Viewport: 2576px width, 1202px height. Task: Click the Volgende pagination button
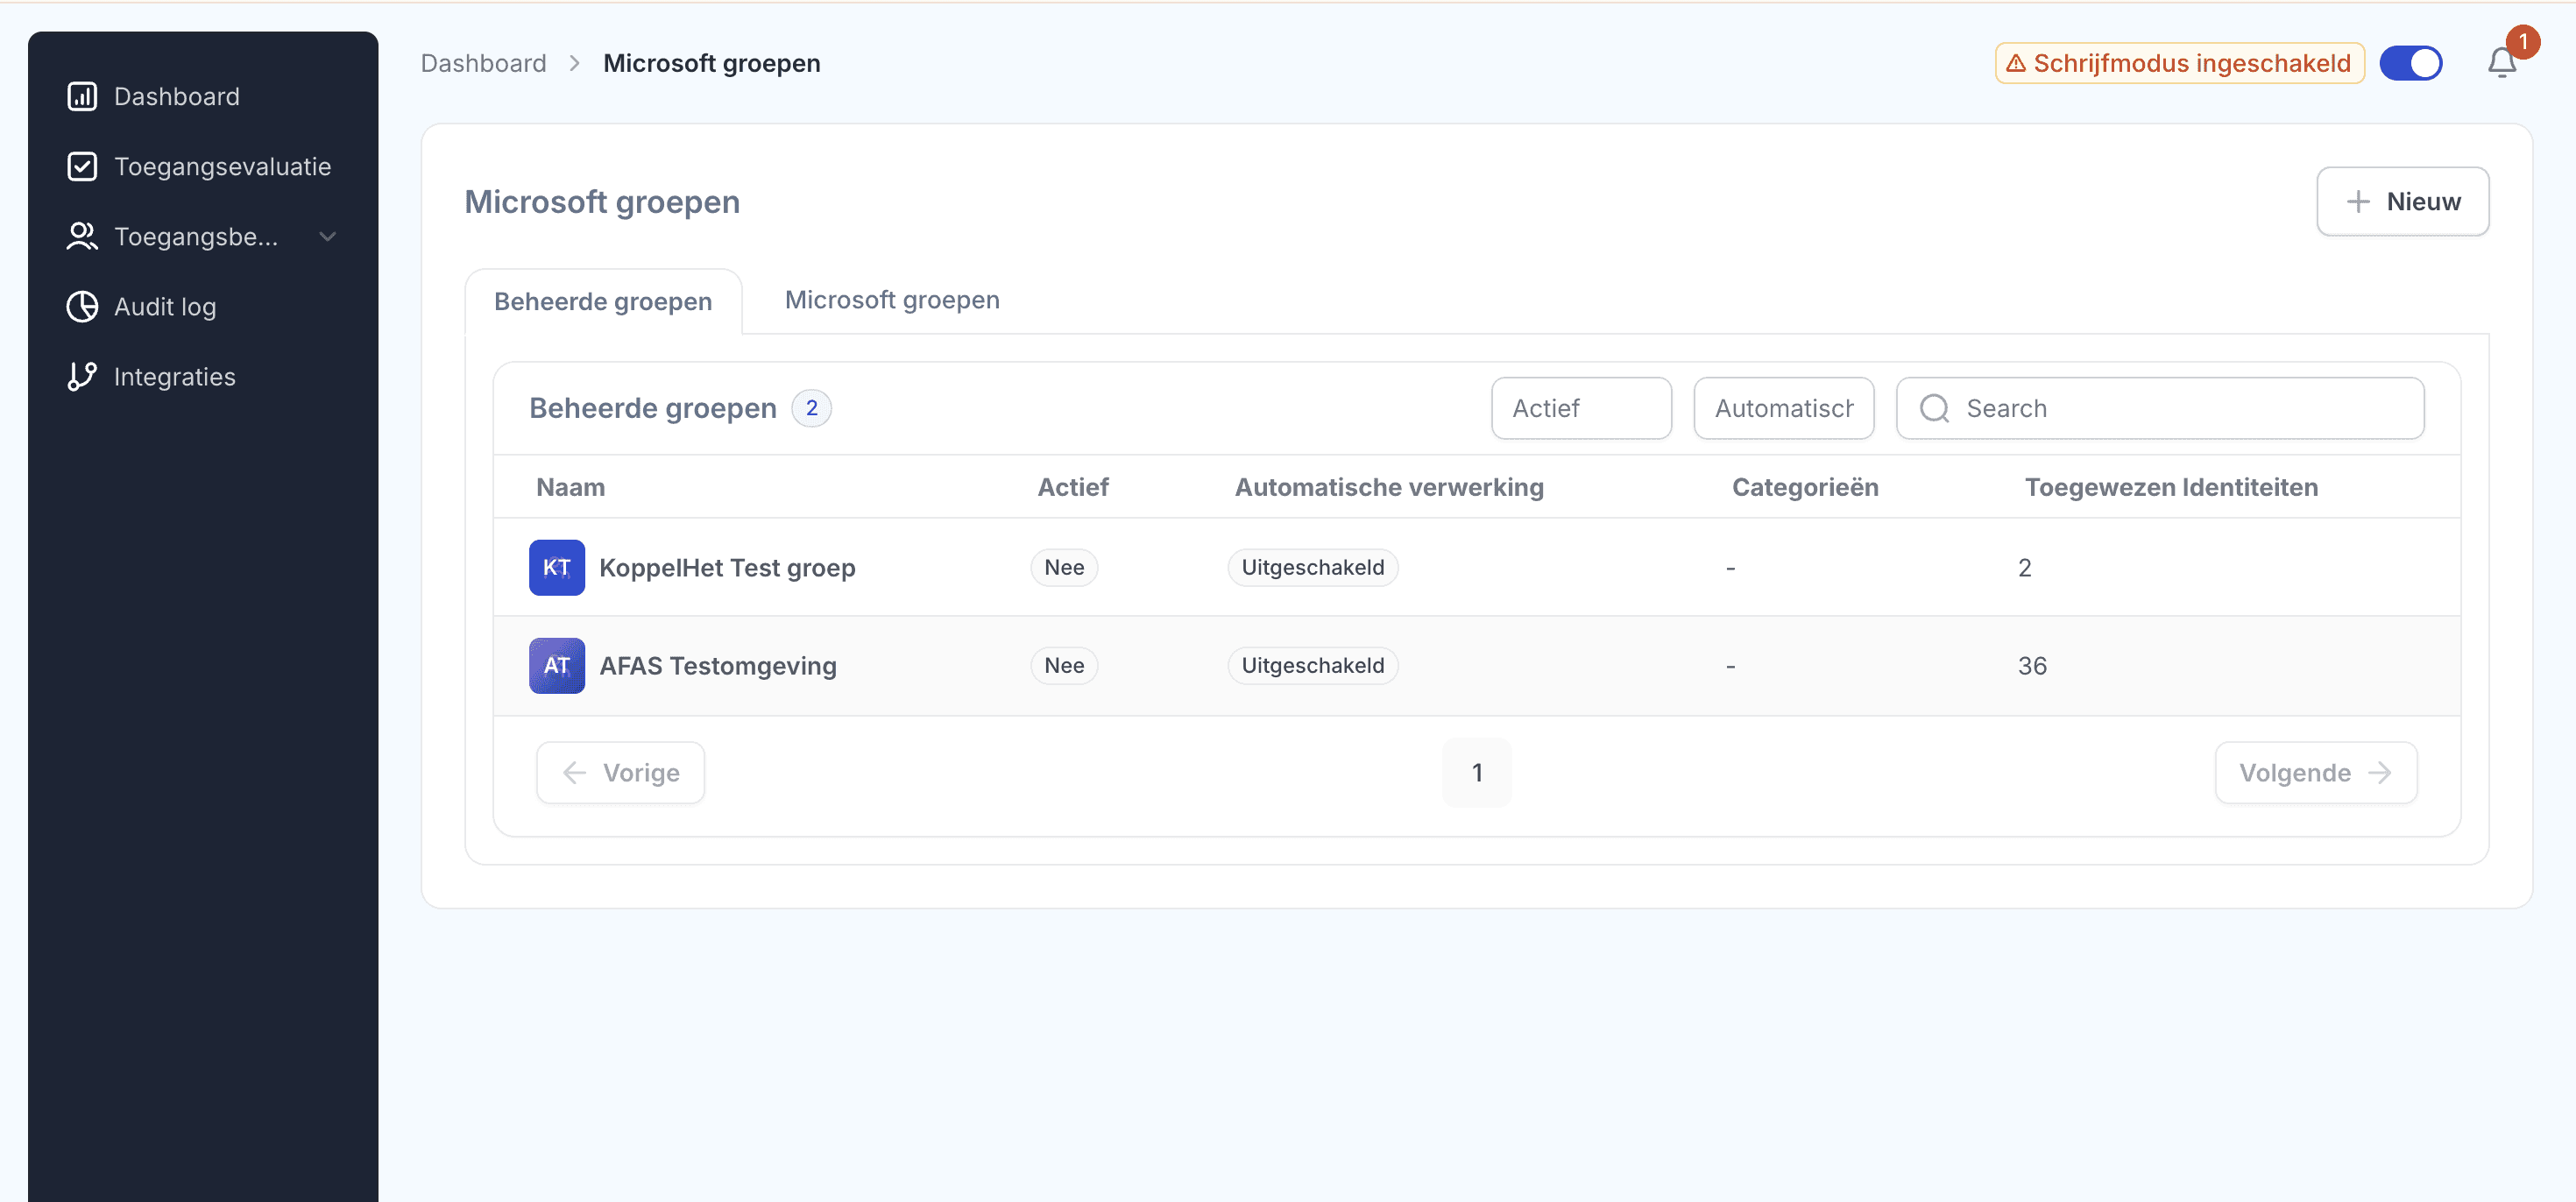pyautogui.click(x=2314, y=773)
